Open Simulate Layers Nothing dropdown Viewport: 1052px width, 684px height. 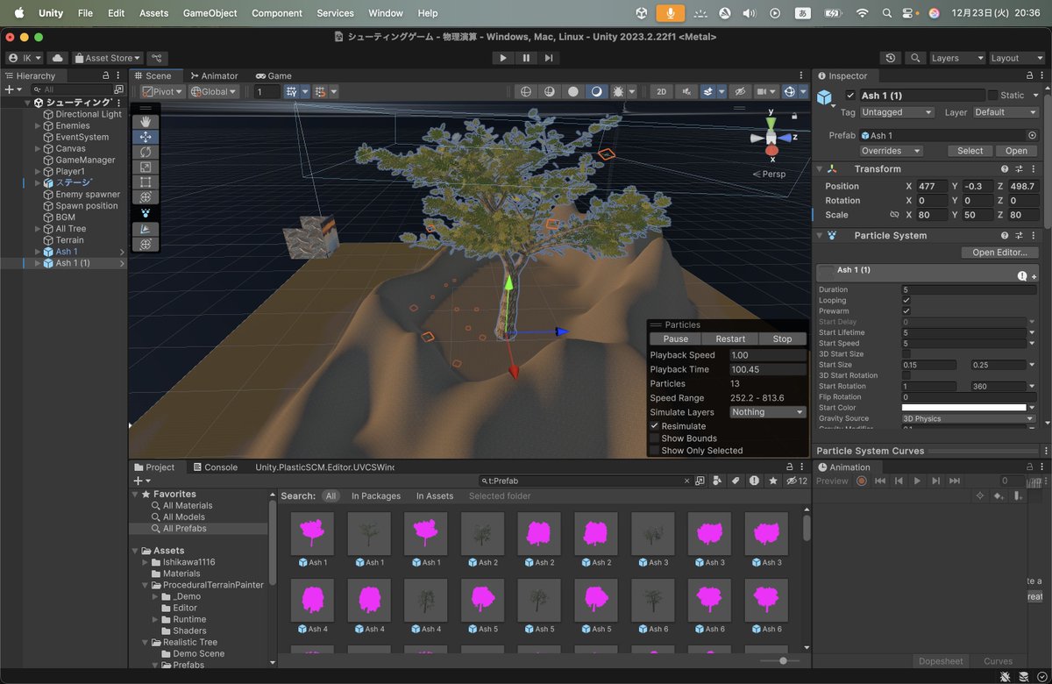[767, 412]
